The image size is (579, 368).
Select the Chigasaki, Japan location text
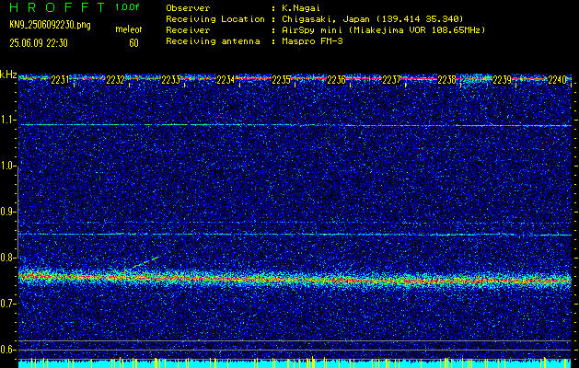[x=372, y=18]
